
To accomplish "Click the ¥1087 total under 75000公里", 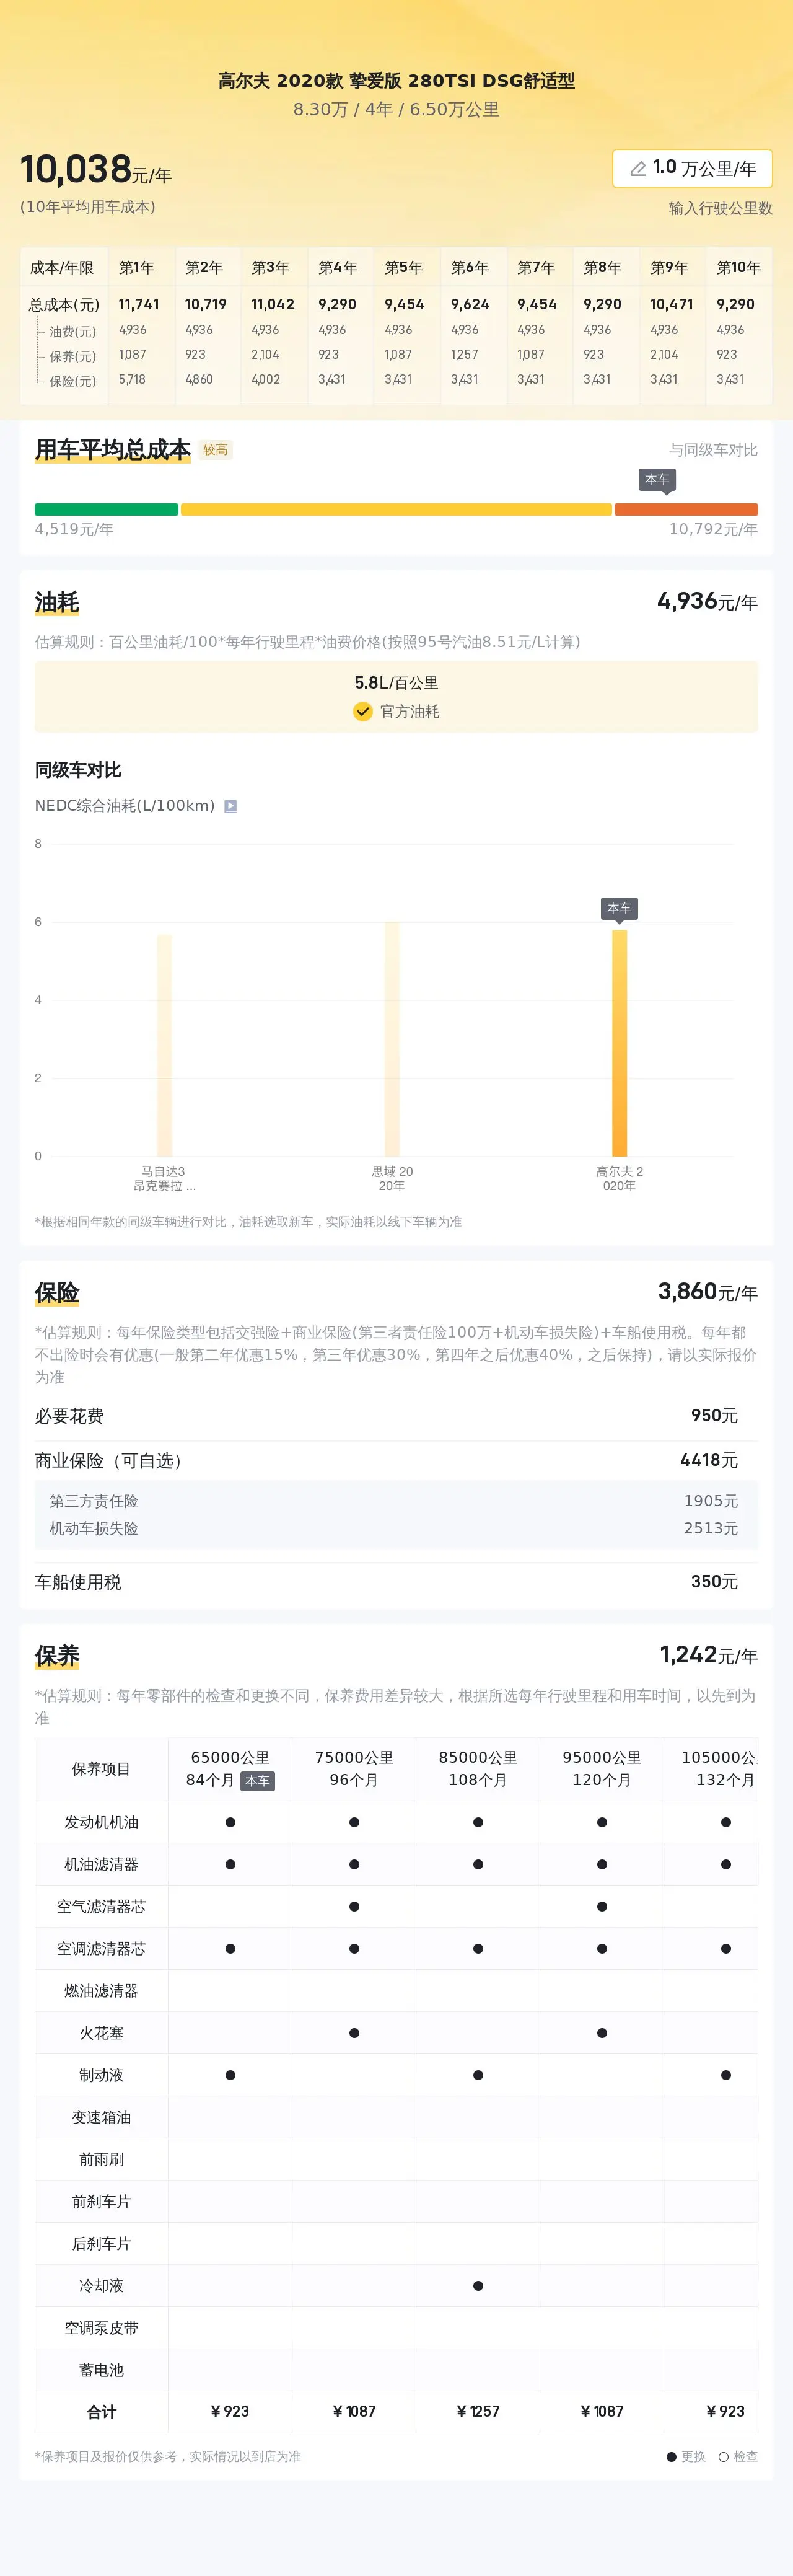I will point(354,2412).
